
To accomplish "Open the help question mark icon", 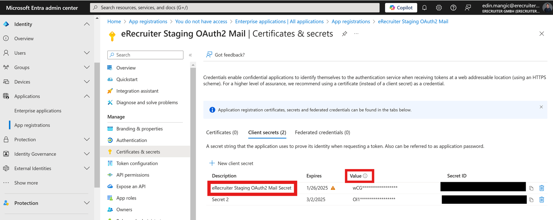I will tap(453, 8).
